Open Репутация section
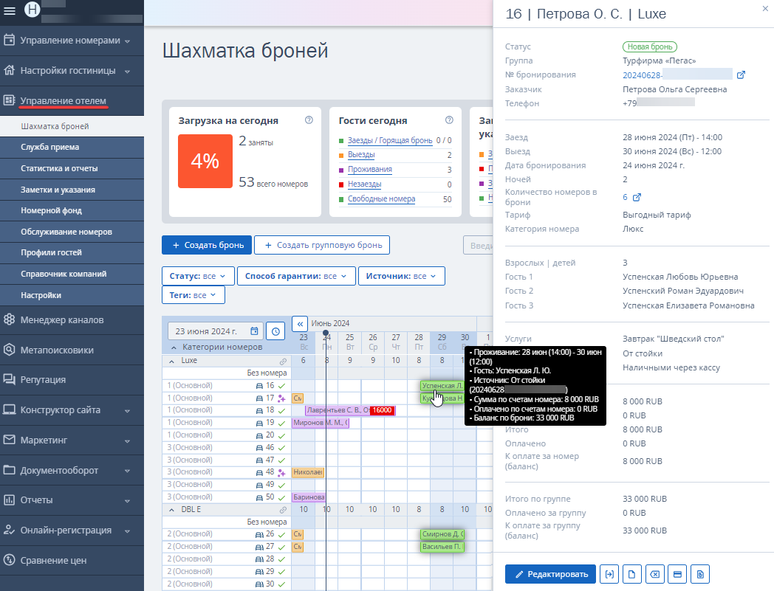The width and height of the screenshot is (774, 591). coord(72,379)
